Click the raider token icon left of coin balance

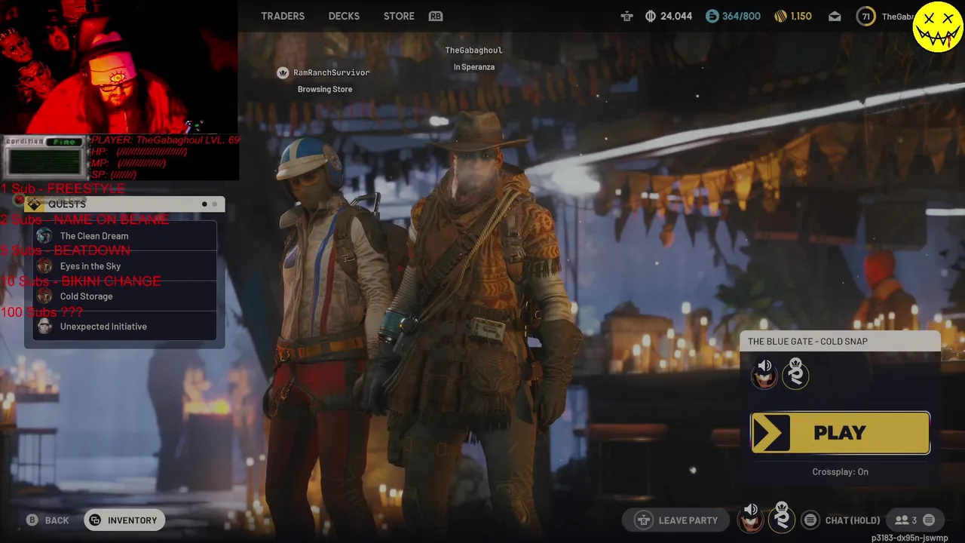[626, 16]
